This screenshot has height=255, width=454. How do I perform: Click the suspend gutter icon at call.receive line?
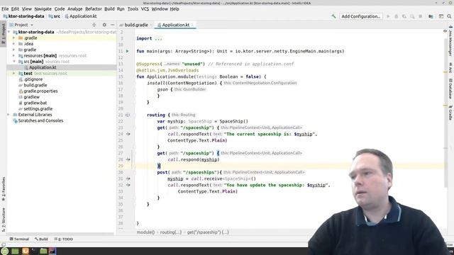coord(128,178)
